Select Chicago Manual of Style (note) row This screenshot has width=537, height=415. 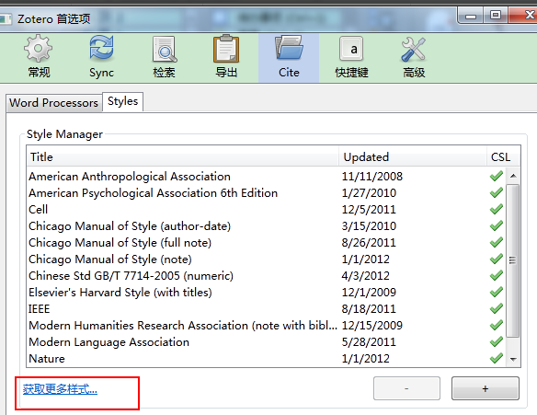267,259
